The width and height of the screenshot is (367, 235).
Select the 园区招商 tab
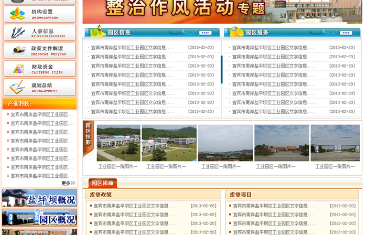(x=103, y=183)
